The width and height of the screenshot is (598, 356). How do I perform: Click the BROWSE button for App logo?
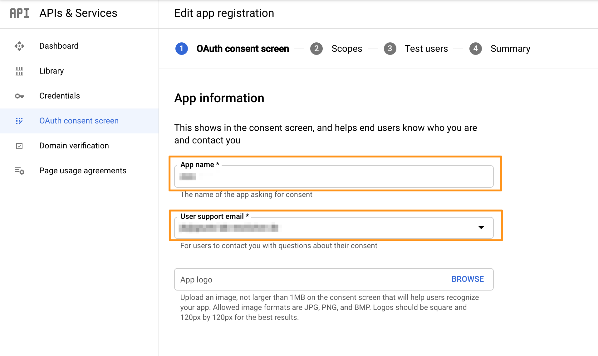click(x=468, y=279)
